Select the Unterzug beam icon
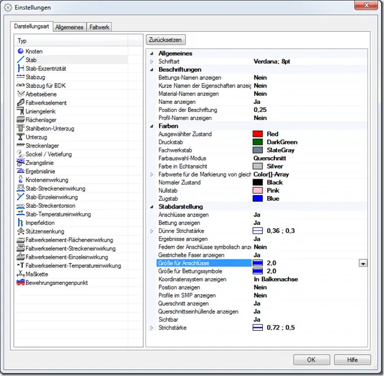 (21, 136)
